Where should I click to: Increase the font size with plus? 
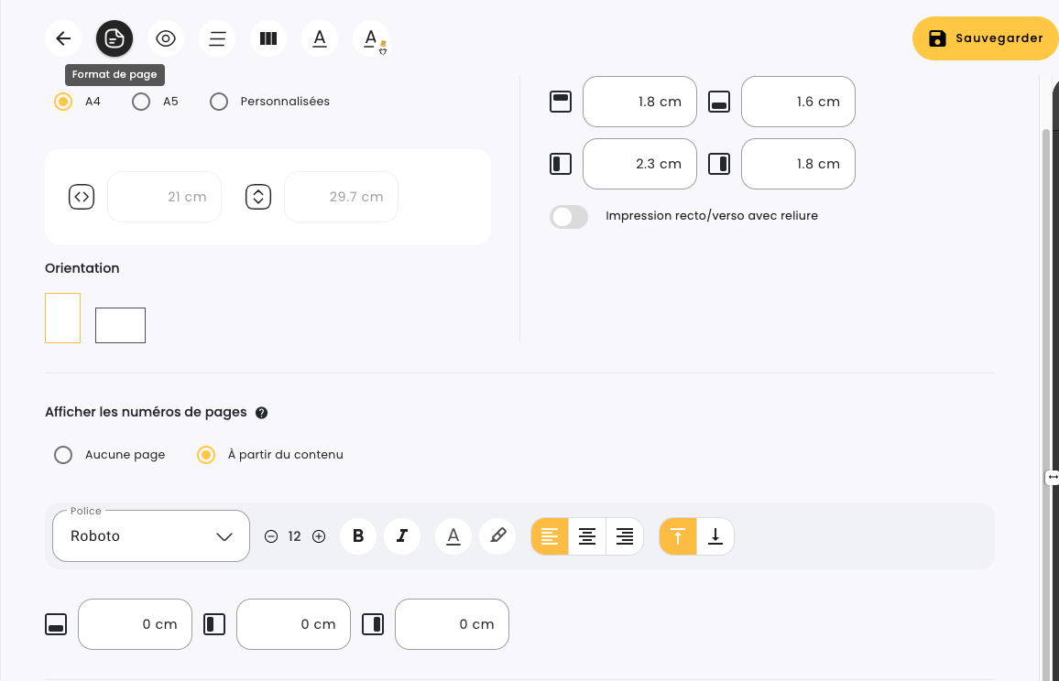319,536
